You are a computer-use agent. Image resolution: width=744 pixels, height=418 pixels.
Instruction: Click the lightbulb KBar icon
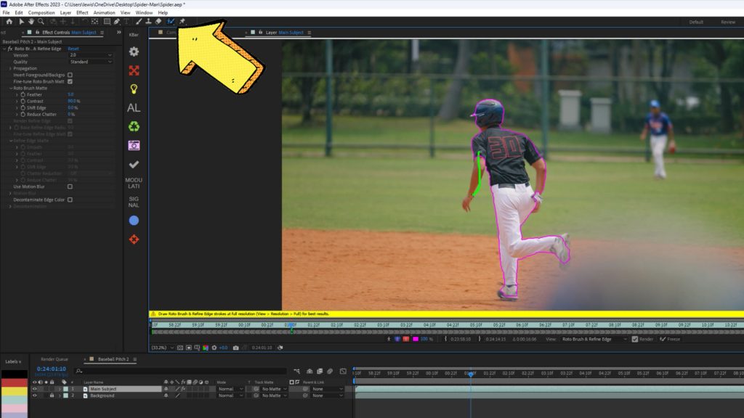pos(134,89)
